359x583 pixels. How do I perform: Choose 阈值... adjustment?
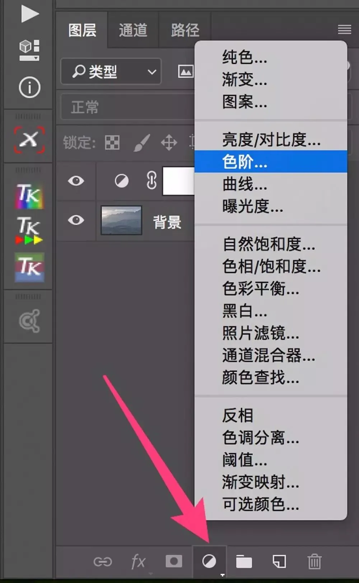coord(271,460)
